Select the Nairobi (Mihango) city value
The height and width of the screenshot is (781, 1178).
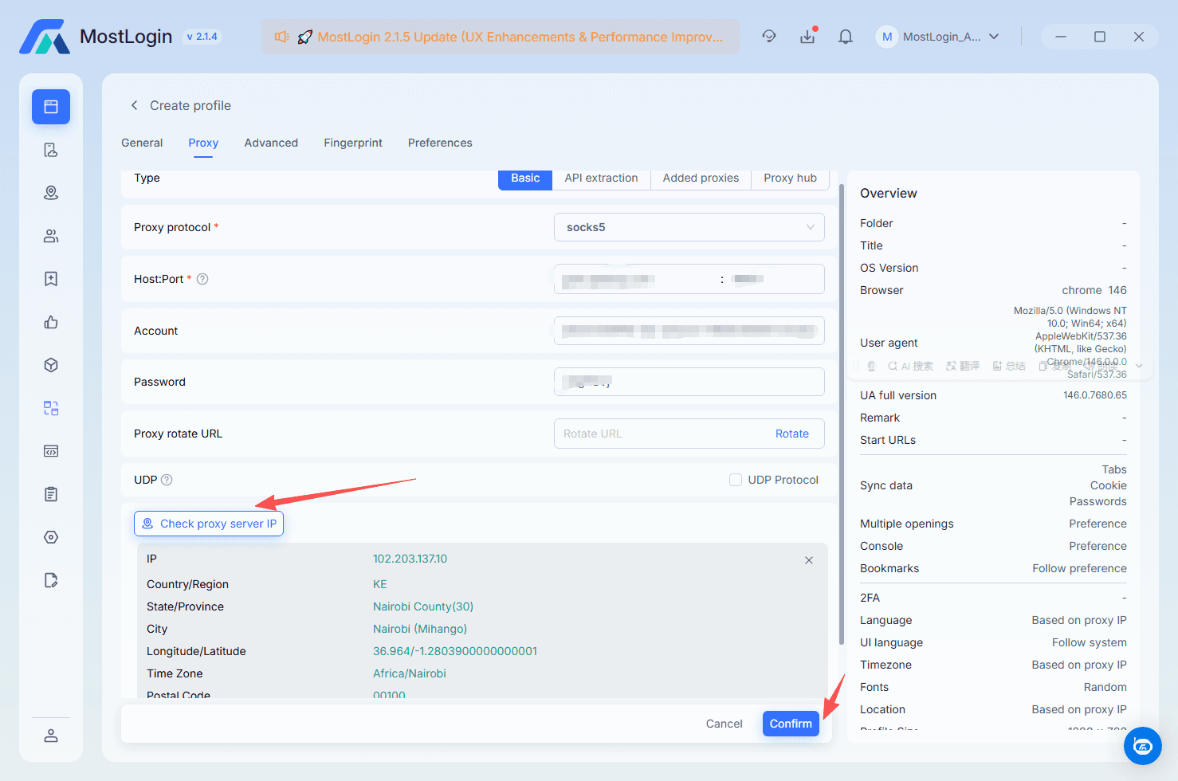coord(420,629)
